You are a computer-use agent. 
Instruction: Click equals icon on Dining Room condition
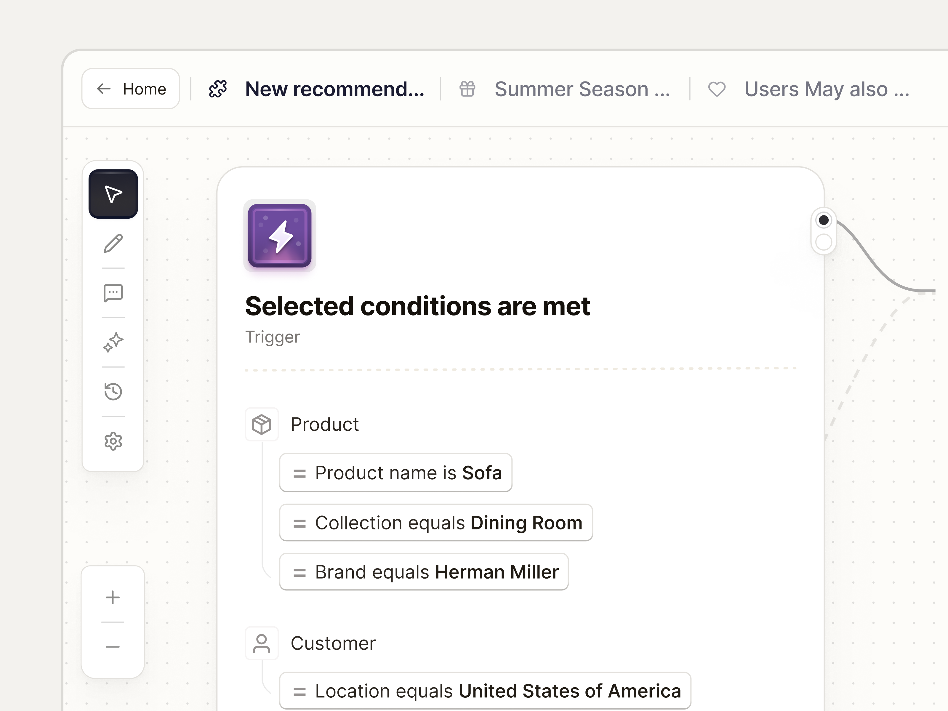[299, 524]
